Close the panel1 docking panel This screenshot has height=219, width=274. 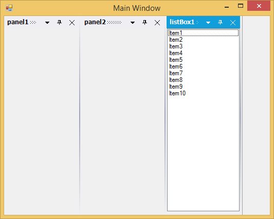point(72,23)
